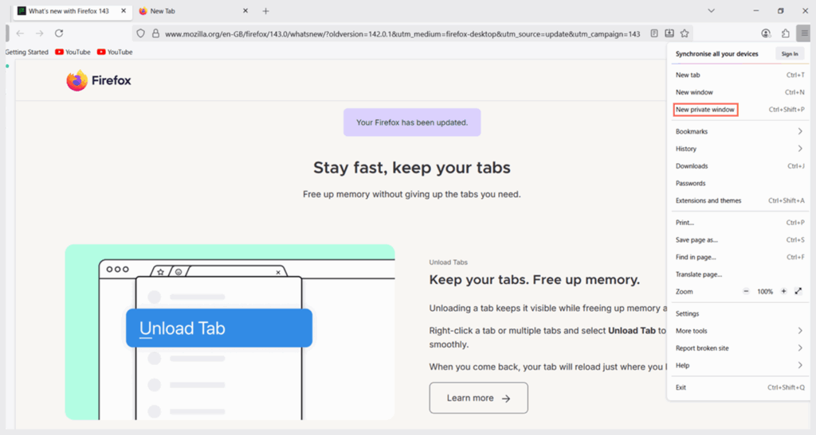The image size is (816, 435).
Task: Expand the More tools submenu
Action: [739, 331]
